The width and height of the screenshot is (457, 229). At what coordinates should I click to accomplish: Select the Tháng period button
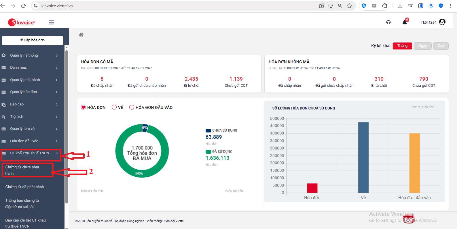(402, 46)
